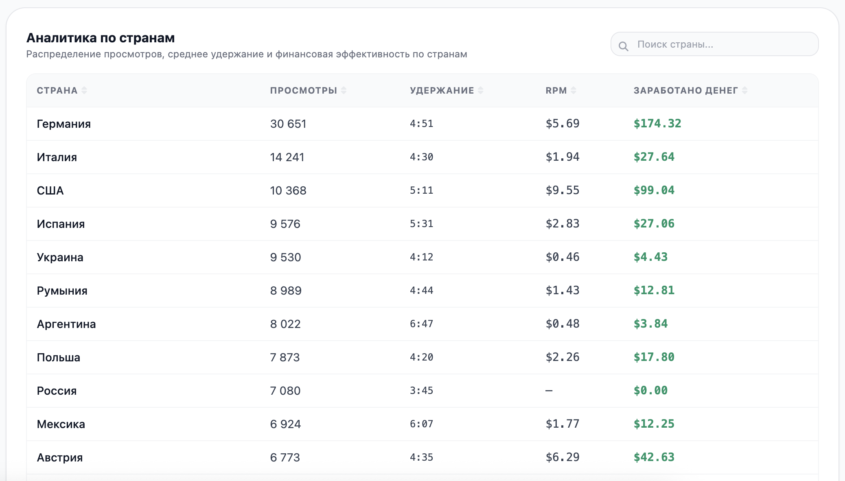Select the 'Германия' country row
Viewport: 845px width, 481px height.
point(422,124)
